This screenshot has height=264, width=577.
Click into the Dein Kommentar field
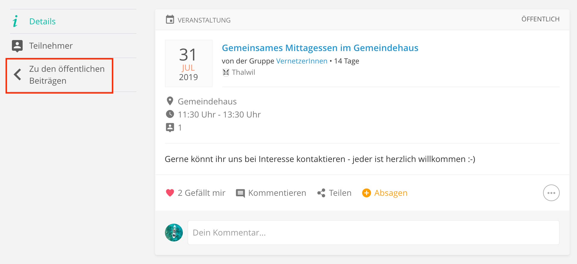pyautogui.click(x=373, y=233)
